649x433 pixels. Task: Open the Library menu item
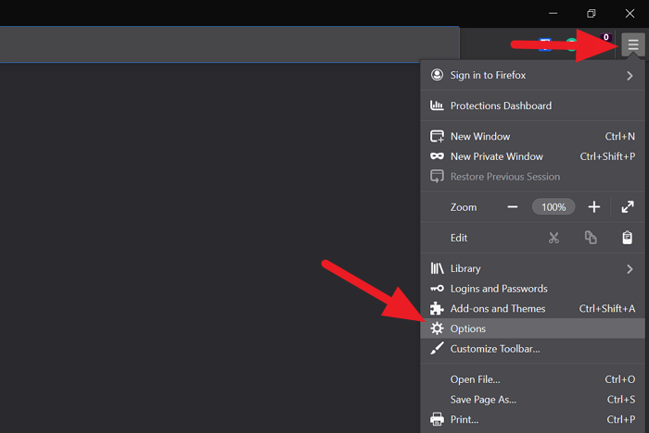point(533,268)
